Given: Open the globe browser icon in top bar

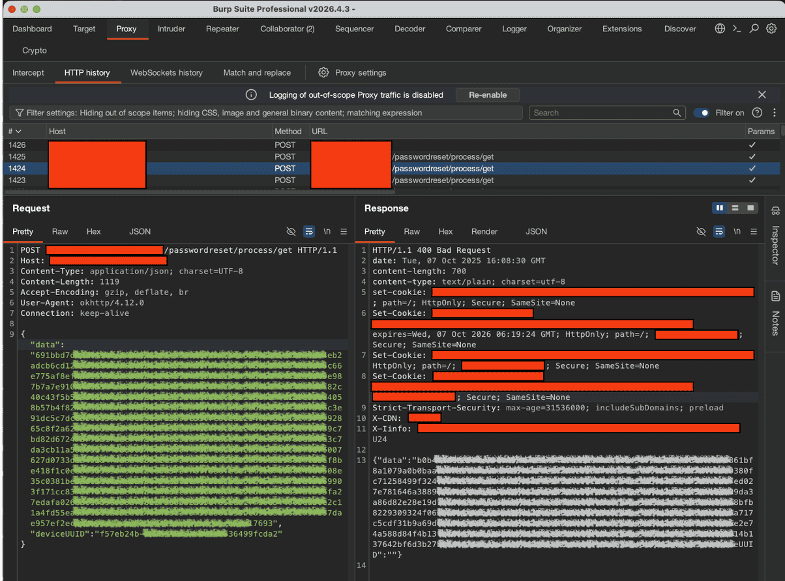Looking at the screenshot, I should [720, 29].
